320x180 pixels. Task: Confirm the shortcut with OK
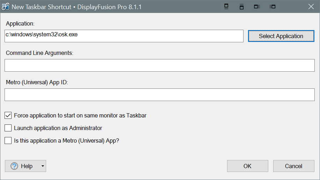coord(247,166)
